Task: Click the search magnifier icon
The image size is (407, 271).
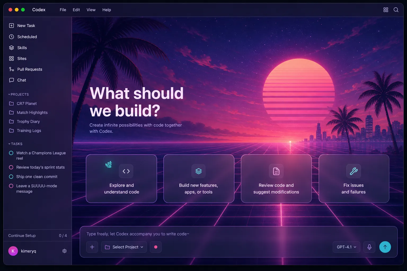Action: 396,10
